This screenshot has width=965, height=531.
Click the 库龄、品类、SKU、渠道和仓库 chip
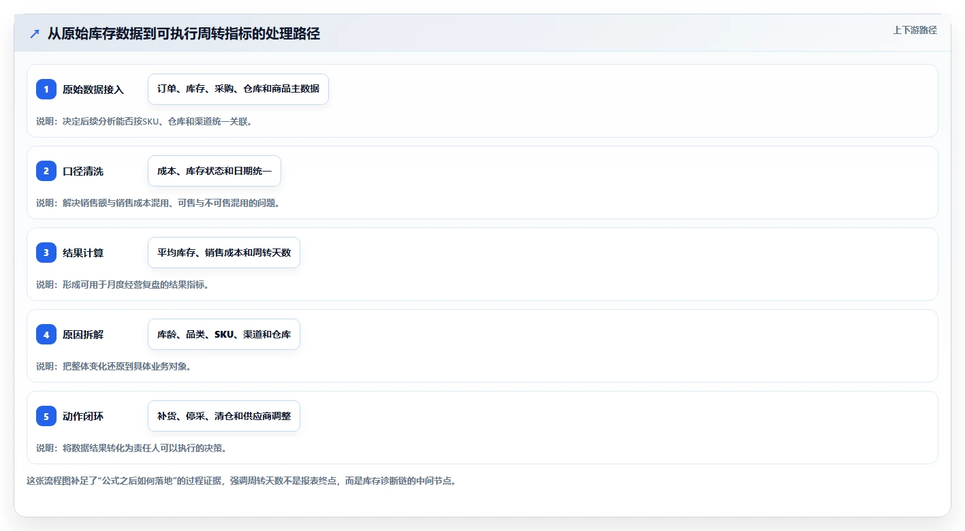[x=224, y=334]
